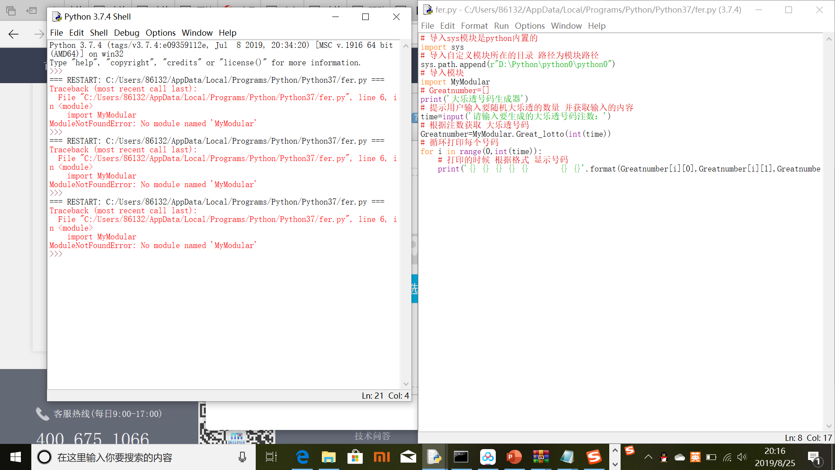Open Windows Start menu
Screen dimensions: 835x470
(x=16, y=457)
